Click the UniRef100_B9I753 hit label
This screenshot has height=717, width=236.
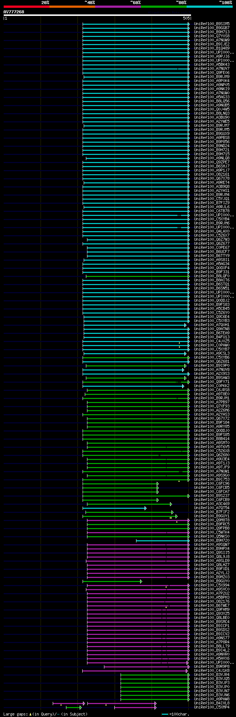[212, 479]
